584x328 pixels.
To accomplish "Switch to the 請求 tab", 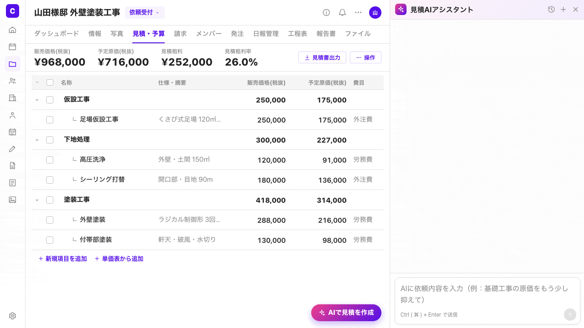I will [181, 34].
